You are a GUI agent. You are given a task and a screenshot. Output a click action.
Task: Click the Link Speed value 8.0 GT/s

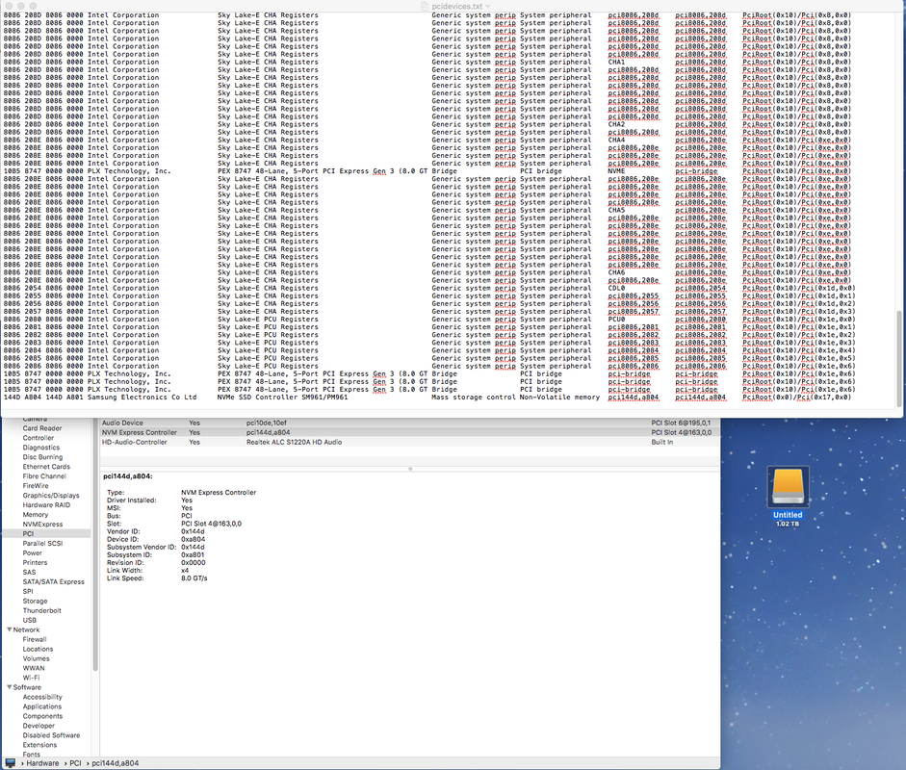[x=194, y=578]
